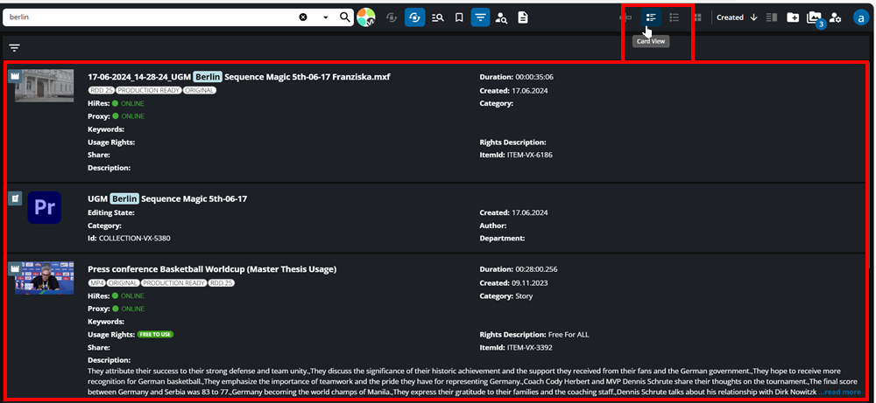Switch to grid tile view
Viewport: 876px width, 403px height.
697,17
